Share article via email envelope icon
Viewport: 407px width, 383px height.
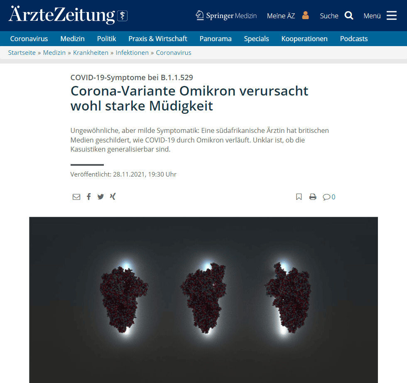pyautogui.click(x=76, y=197)
